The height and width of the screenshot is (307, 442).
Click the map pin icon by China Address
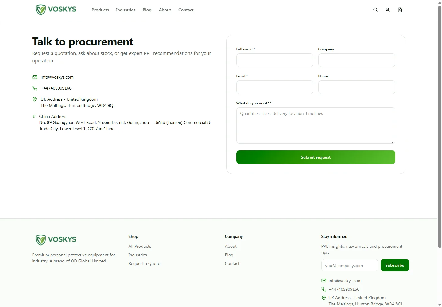(34, 116)
